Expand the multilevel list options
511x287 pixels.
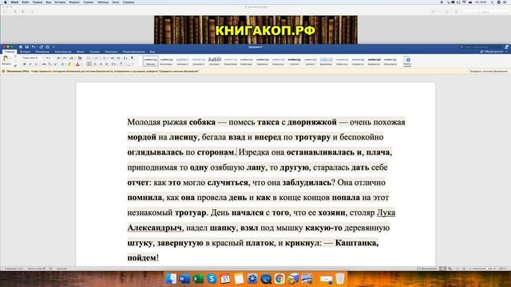[x=108, y=58]
